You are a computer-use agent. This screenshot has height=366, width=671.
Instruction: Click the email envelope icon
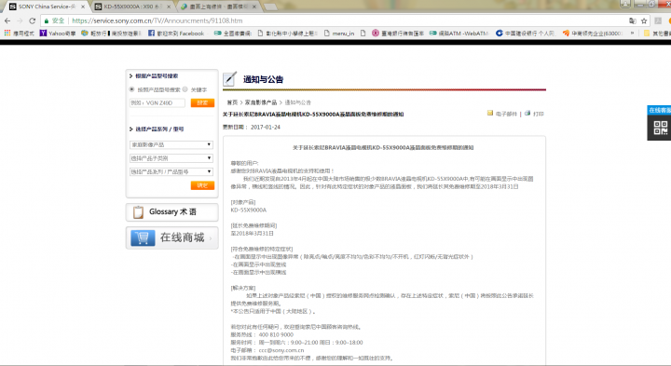(490, 114)
